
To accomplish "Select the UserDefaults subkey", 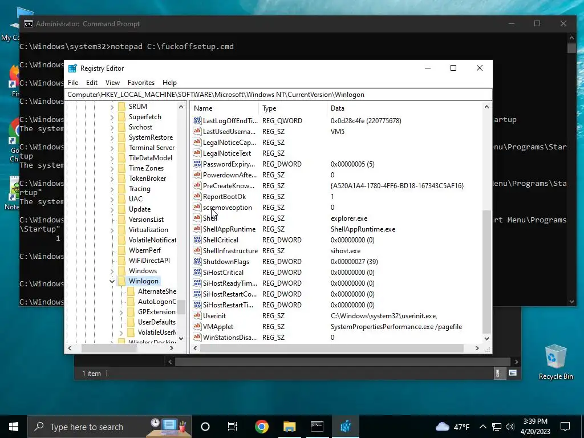I will coord(156,322).
